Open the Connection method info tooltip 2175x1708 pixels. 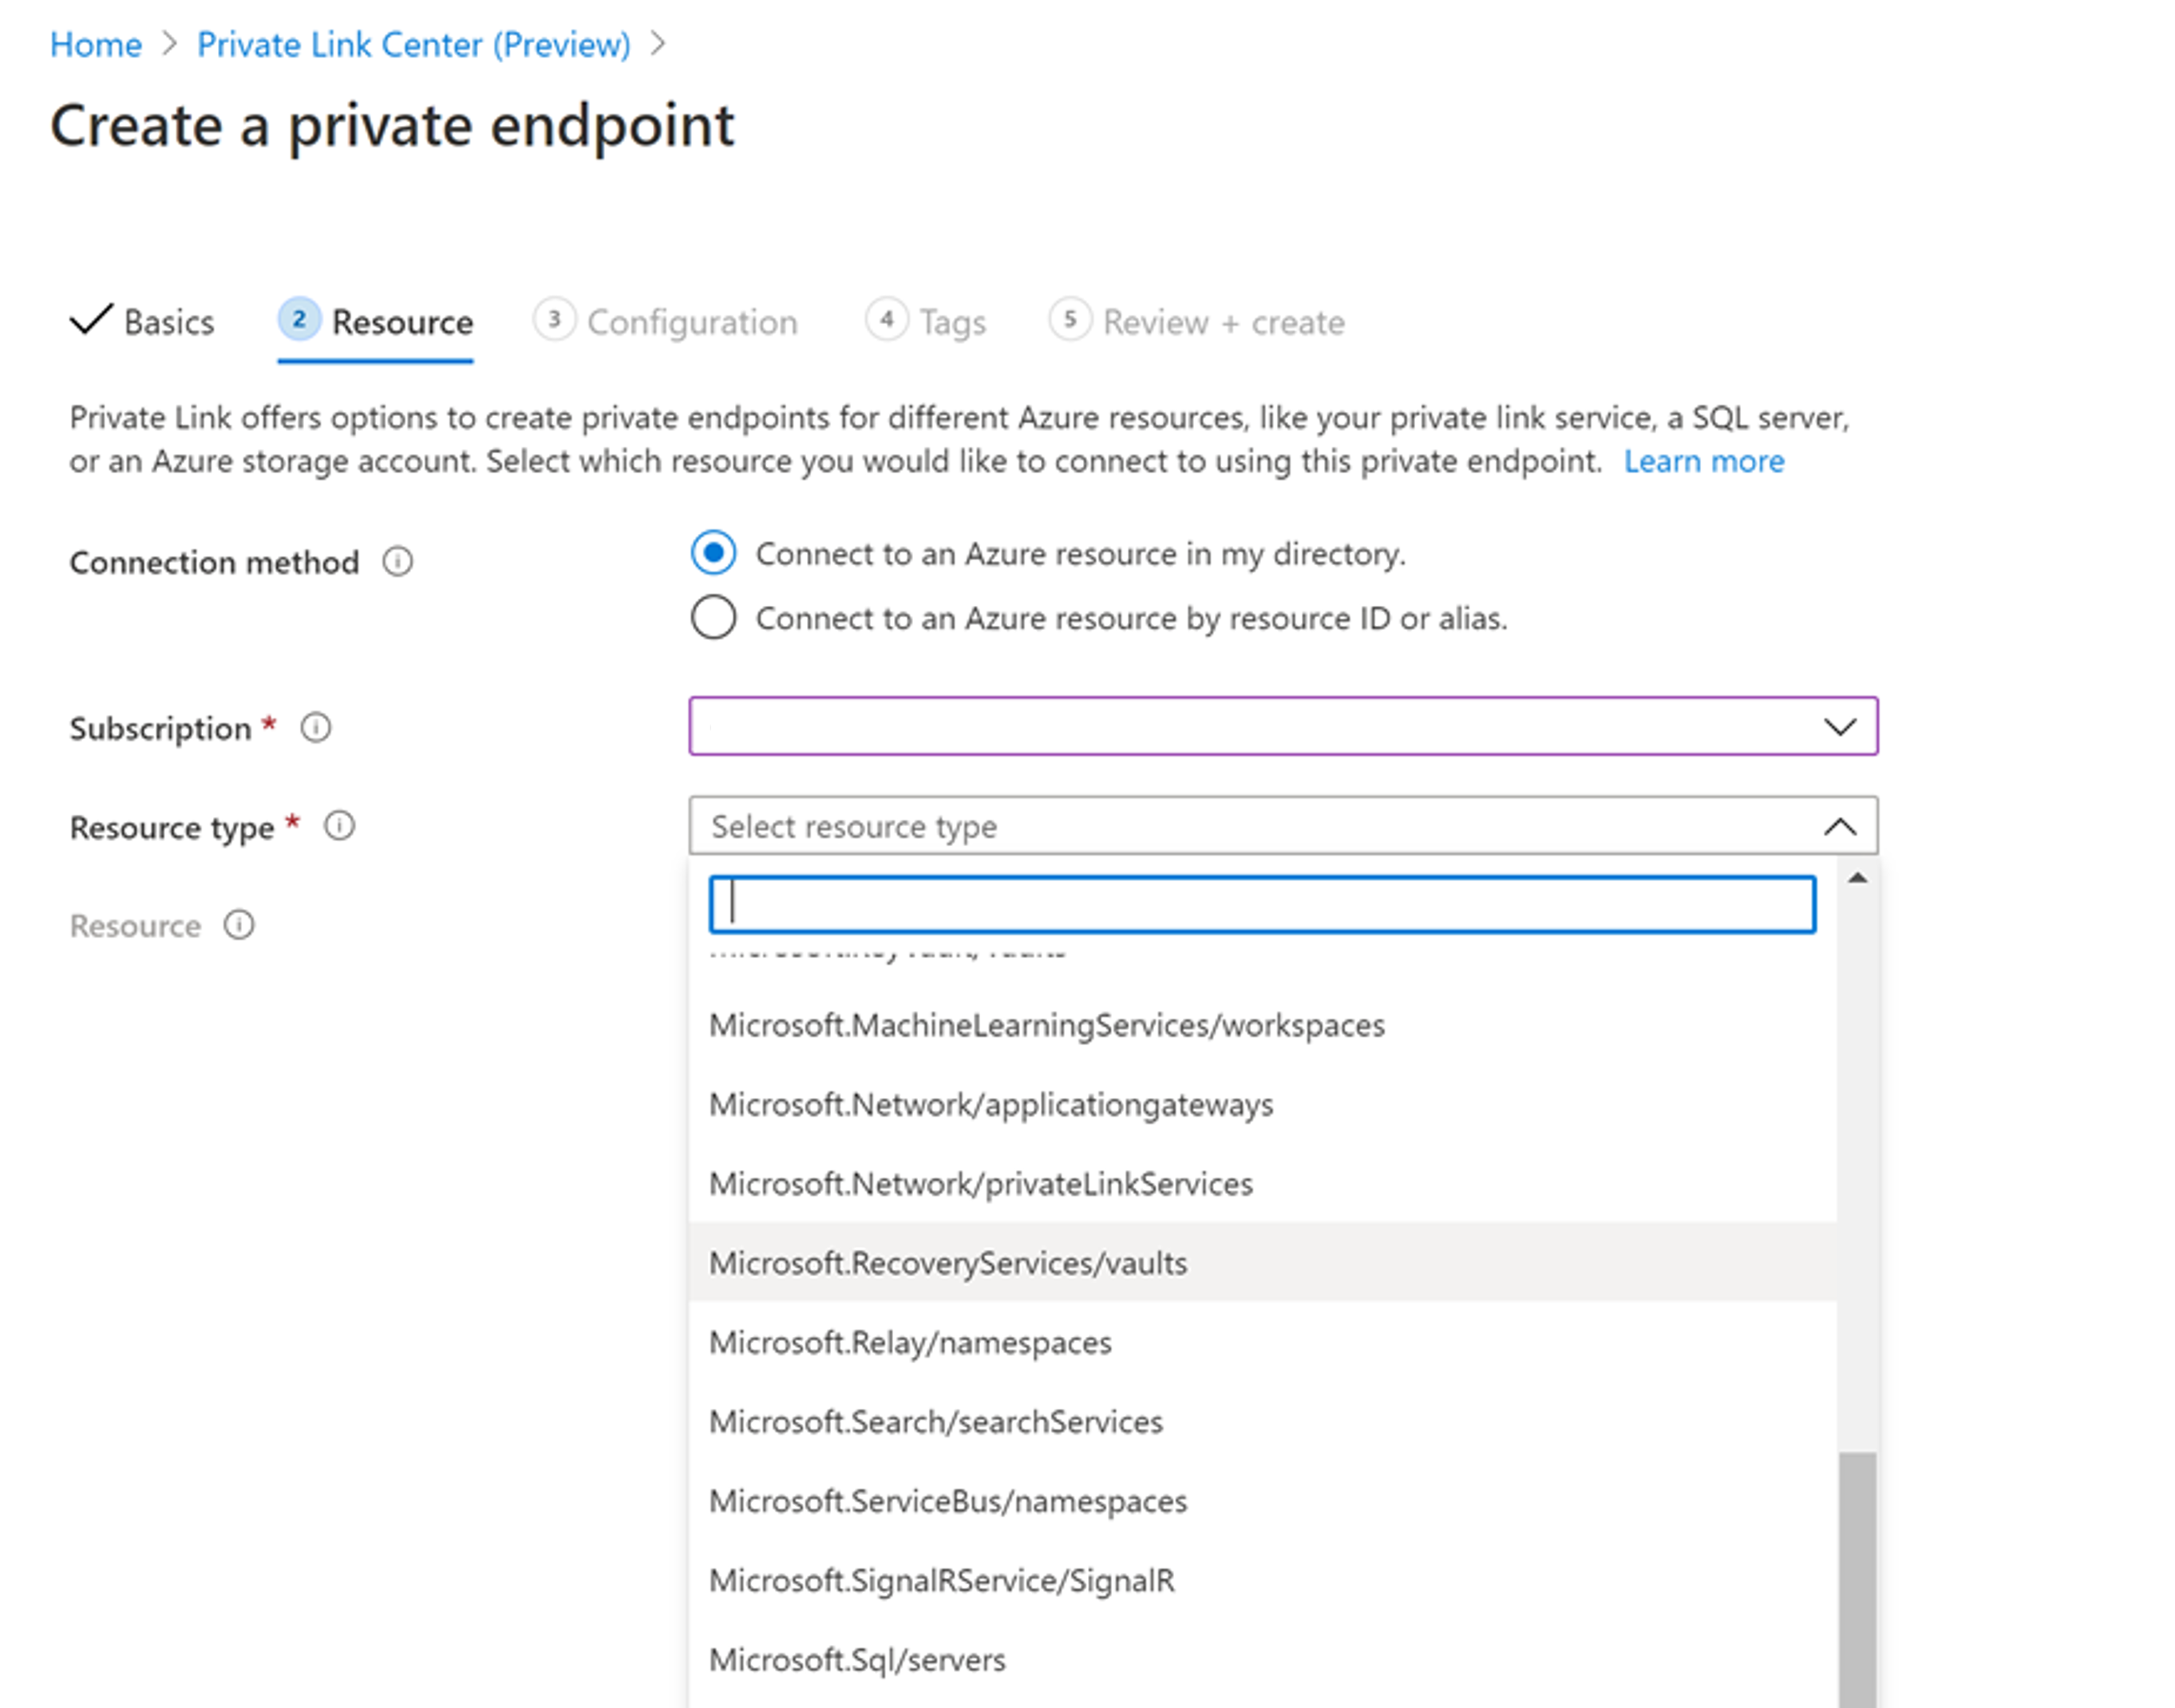(x=397, y=562)
